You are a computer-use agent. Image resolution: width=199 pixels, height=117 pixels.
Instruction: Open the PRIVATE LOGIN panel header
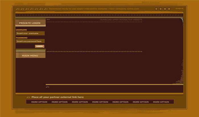[30, 23]
